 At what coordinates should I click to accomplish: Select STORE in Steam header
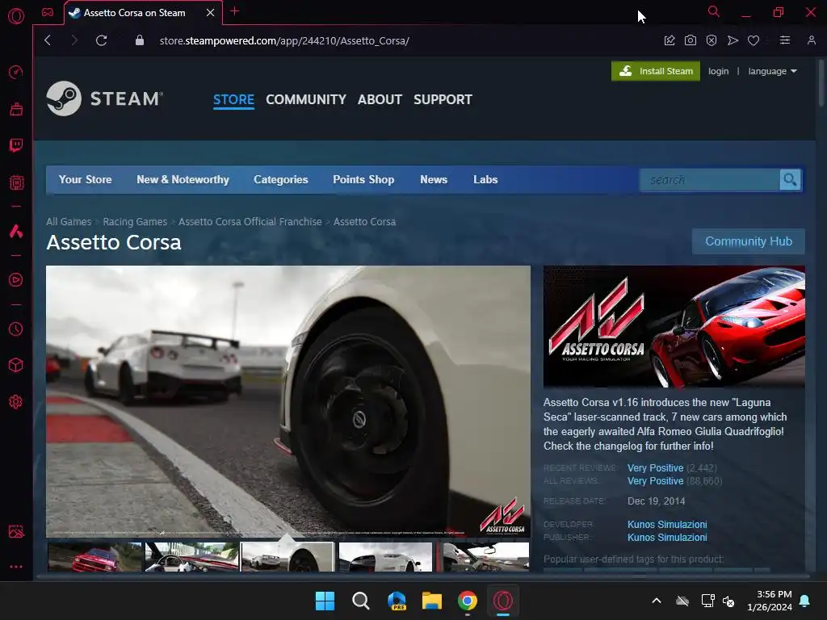(233, 99)
